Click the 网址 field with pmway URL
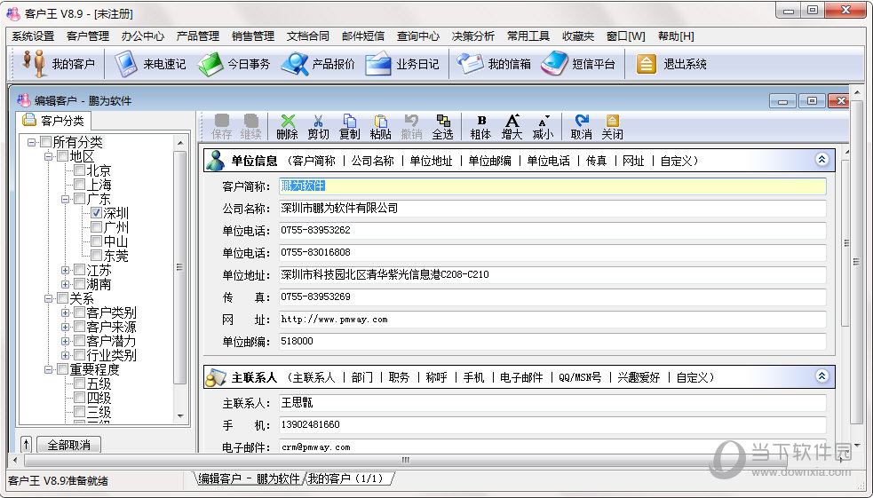This screenshot has height=498, width=873. click(x=552, y=320)
